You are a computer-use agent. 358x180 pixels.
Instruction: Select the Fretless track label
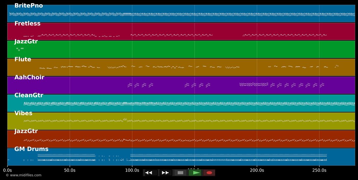[x=27, y=23]
